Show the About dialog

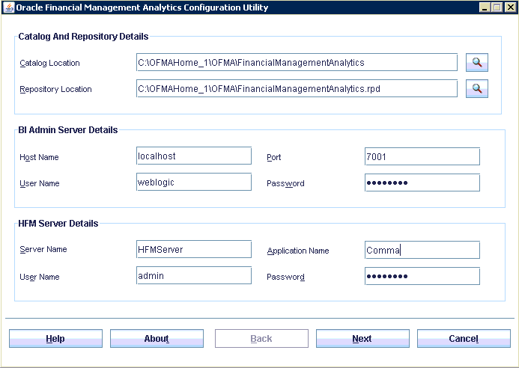tap(157, 338)
